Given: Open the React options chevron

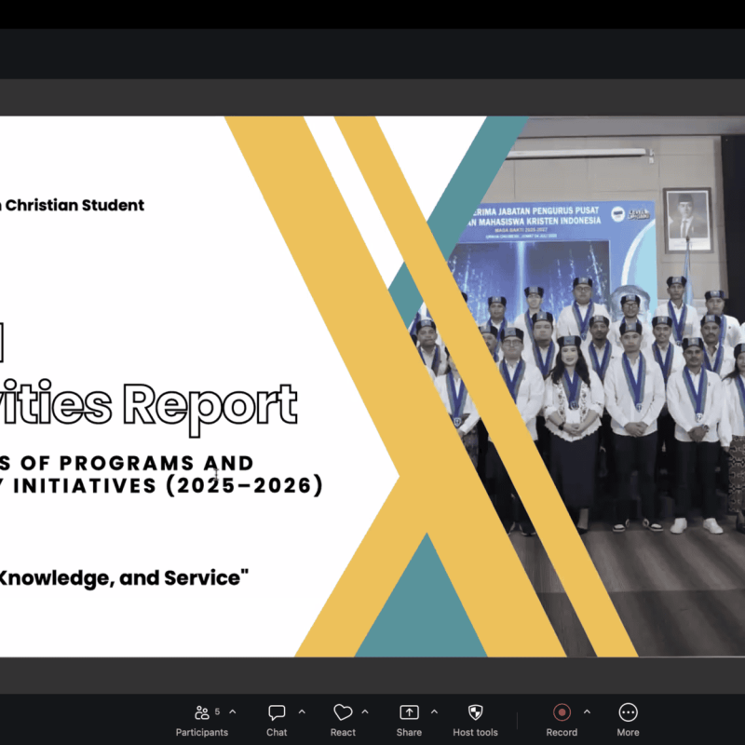Looking at the screenshot, I should (365, 711).
